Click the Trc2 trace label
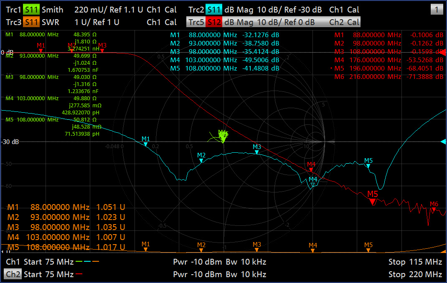The width and height of the screenshot is (447, 283). [196, 10]
